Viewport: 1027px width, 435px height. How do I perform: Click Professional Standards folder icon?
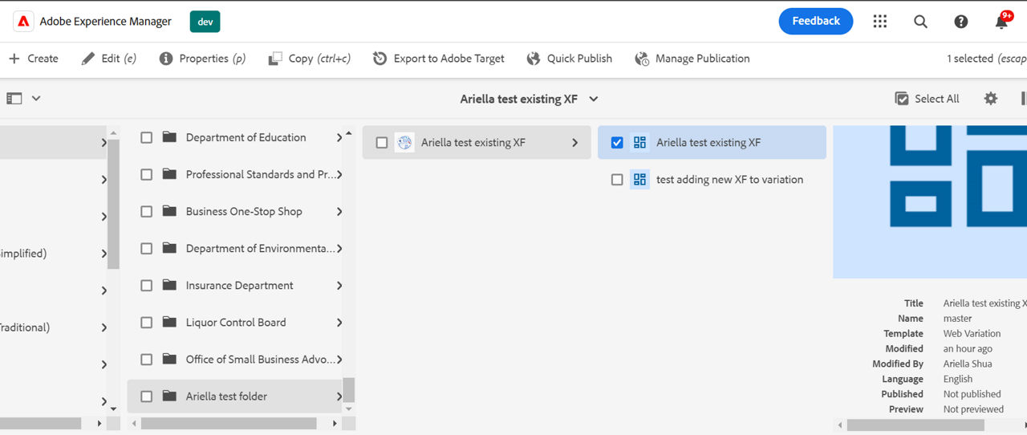pos(169,174)
